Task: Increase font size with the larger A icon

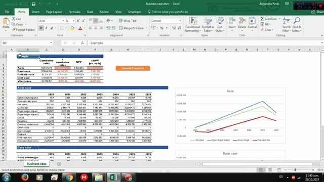Action: 78,21
